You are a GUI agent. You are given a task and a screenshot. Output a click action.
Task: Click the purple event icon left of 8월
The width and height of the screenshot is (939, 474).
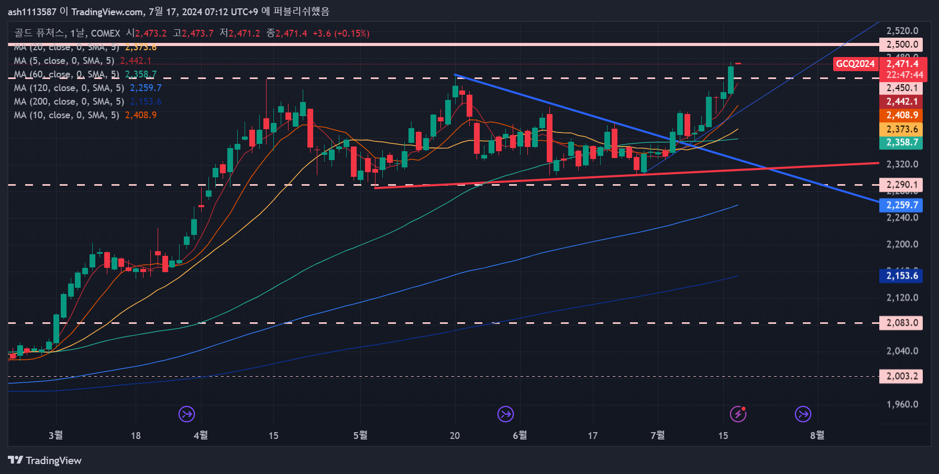point(803,414)
